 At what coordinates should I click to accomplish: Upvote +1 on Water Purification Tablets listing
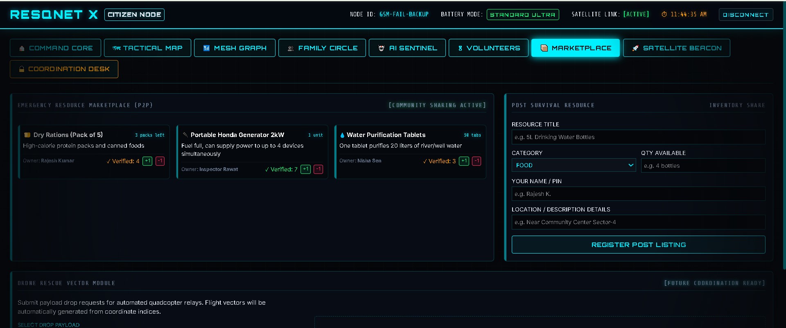[464, 161]
